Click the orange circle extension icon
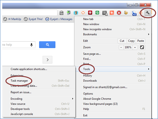 83,13
